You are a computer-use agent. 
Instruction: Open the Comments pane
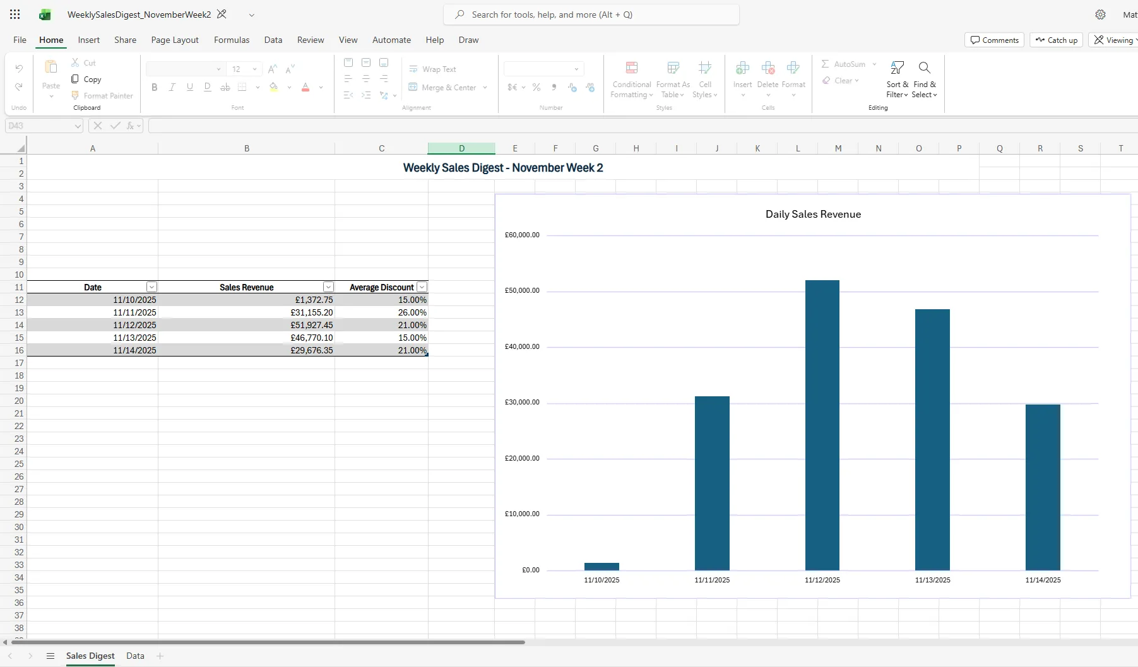[x=995, y=40]
